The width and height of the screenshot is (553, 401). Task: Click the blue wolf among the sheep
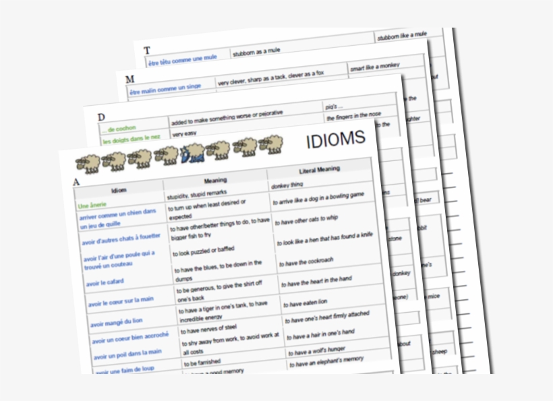pyautogui.click(x=192, y=155)
